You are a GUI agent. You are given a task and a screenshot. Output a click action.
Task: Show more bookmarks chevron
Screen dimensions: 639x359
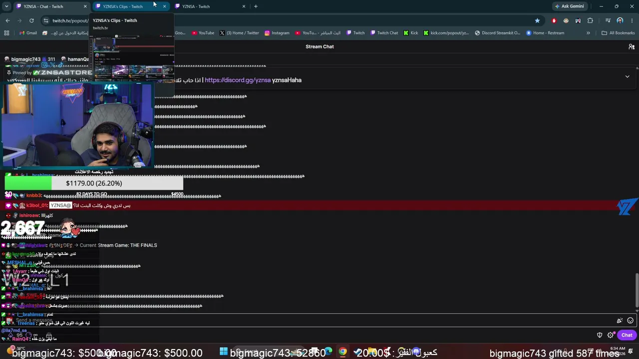tap(588, 33)
